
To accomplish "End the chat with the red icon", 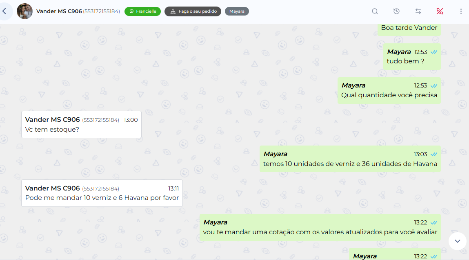I will (440, 11).
